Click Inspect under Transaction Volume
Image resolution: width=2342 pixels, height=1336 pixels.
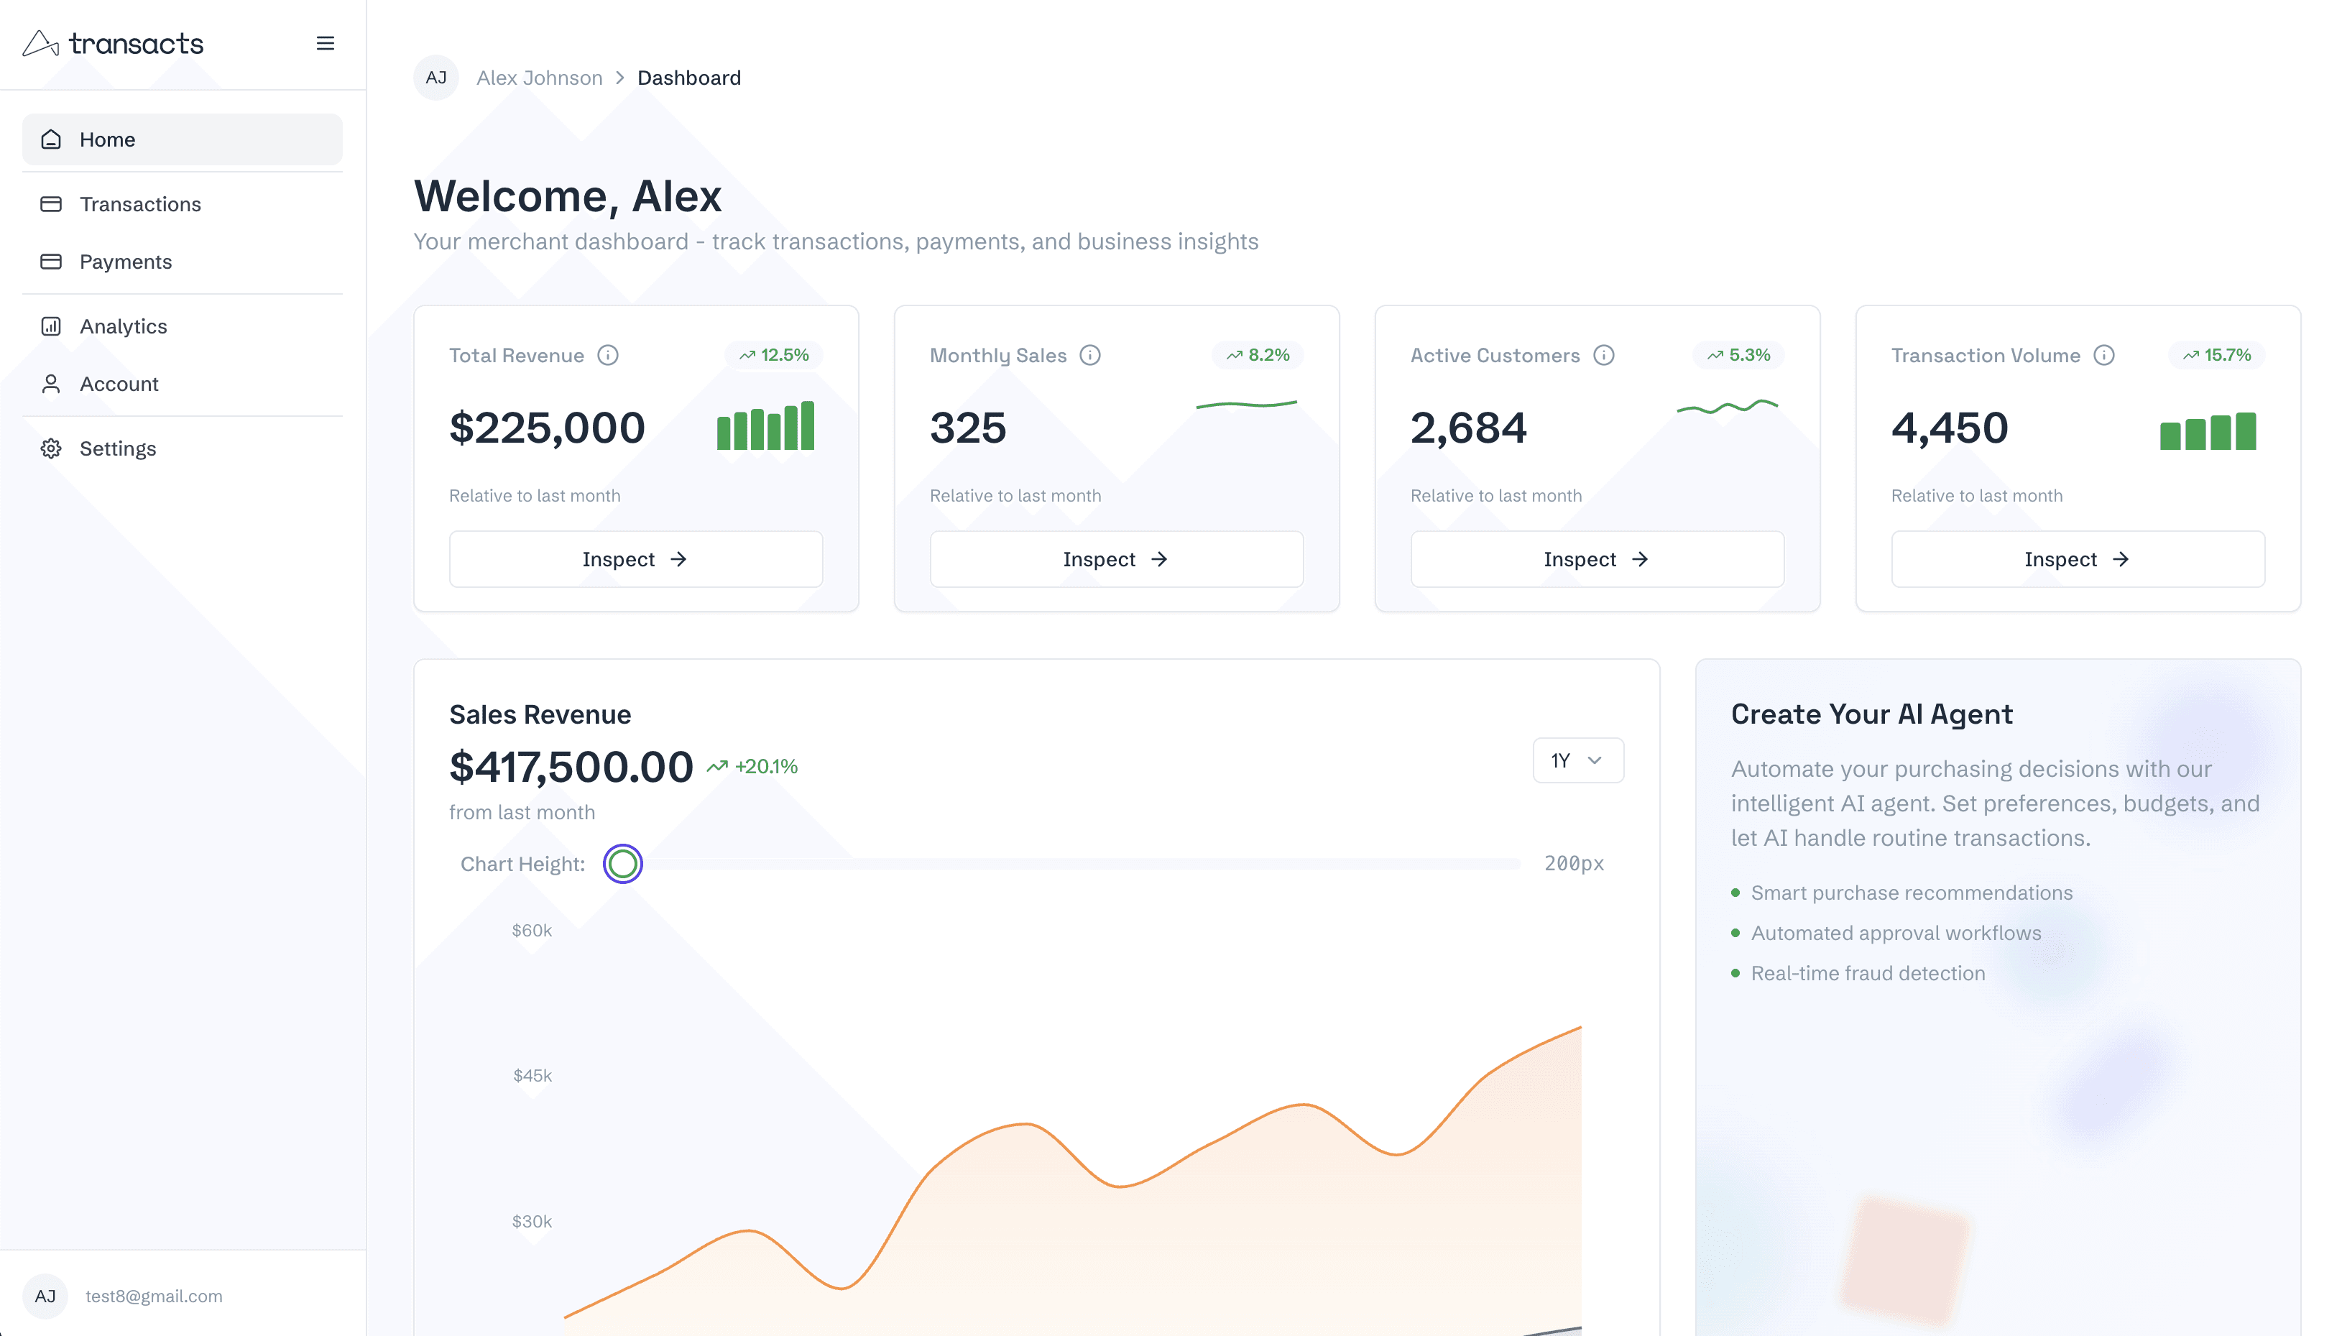click(x=2077, y=559)
